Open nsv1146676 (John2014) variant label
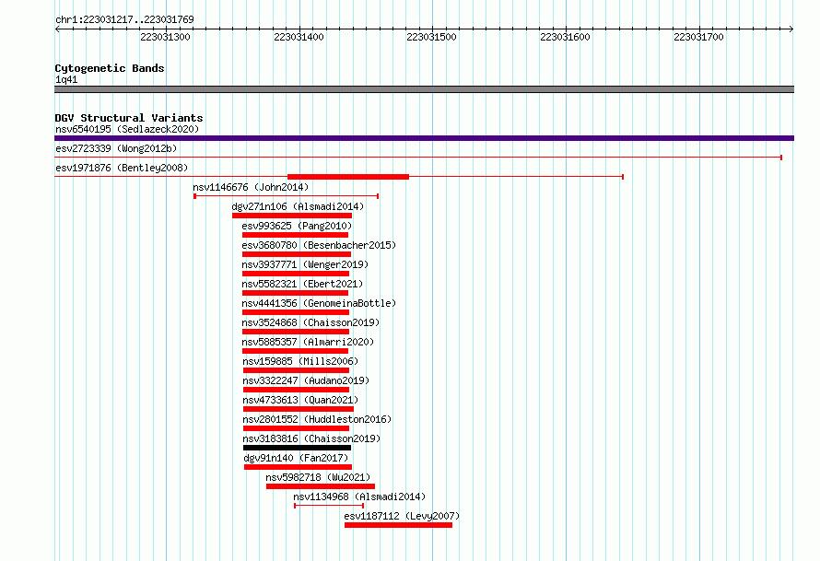 [251, 187]
